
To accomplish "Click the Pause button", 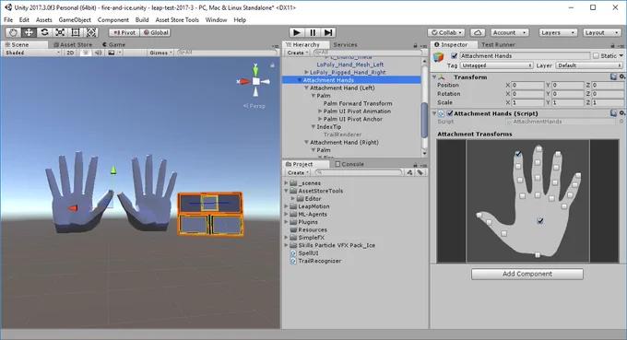I will (x=313, y=32).
